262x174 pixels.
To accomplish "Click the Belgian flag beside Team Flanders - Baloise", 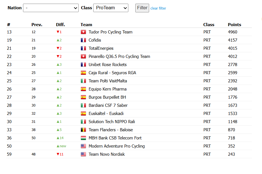I will [83, 130].
